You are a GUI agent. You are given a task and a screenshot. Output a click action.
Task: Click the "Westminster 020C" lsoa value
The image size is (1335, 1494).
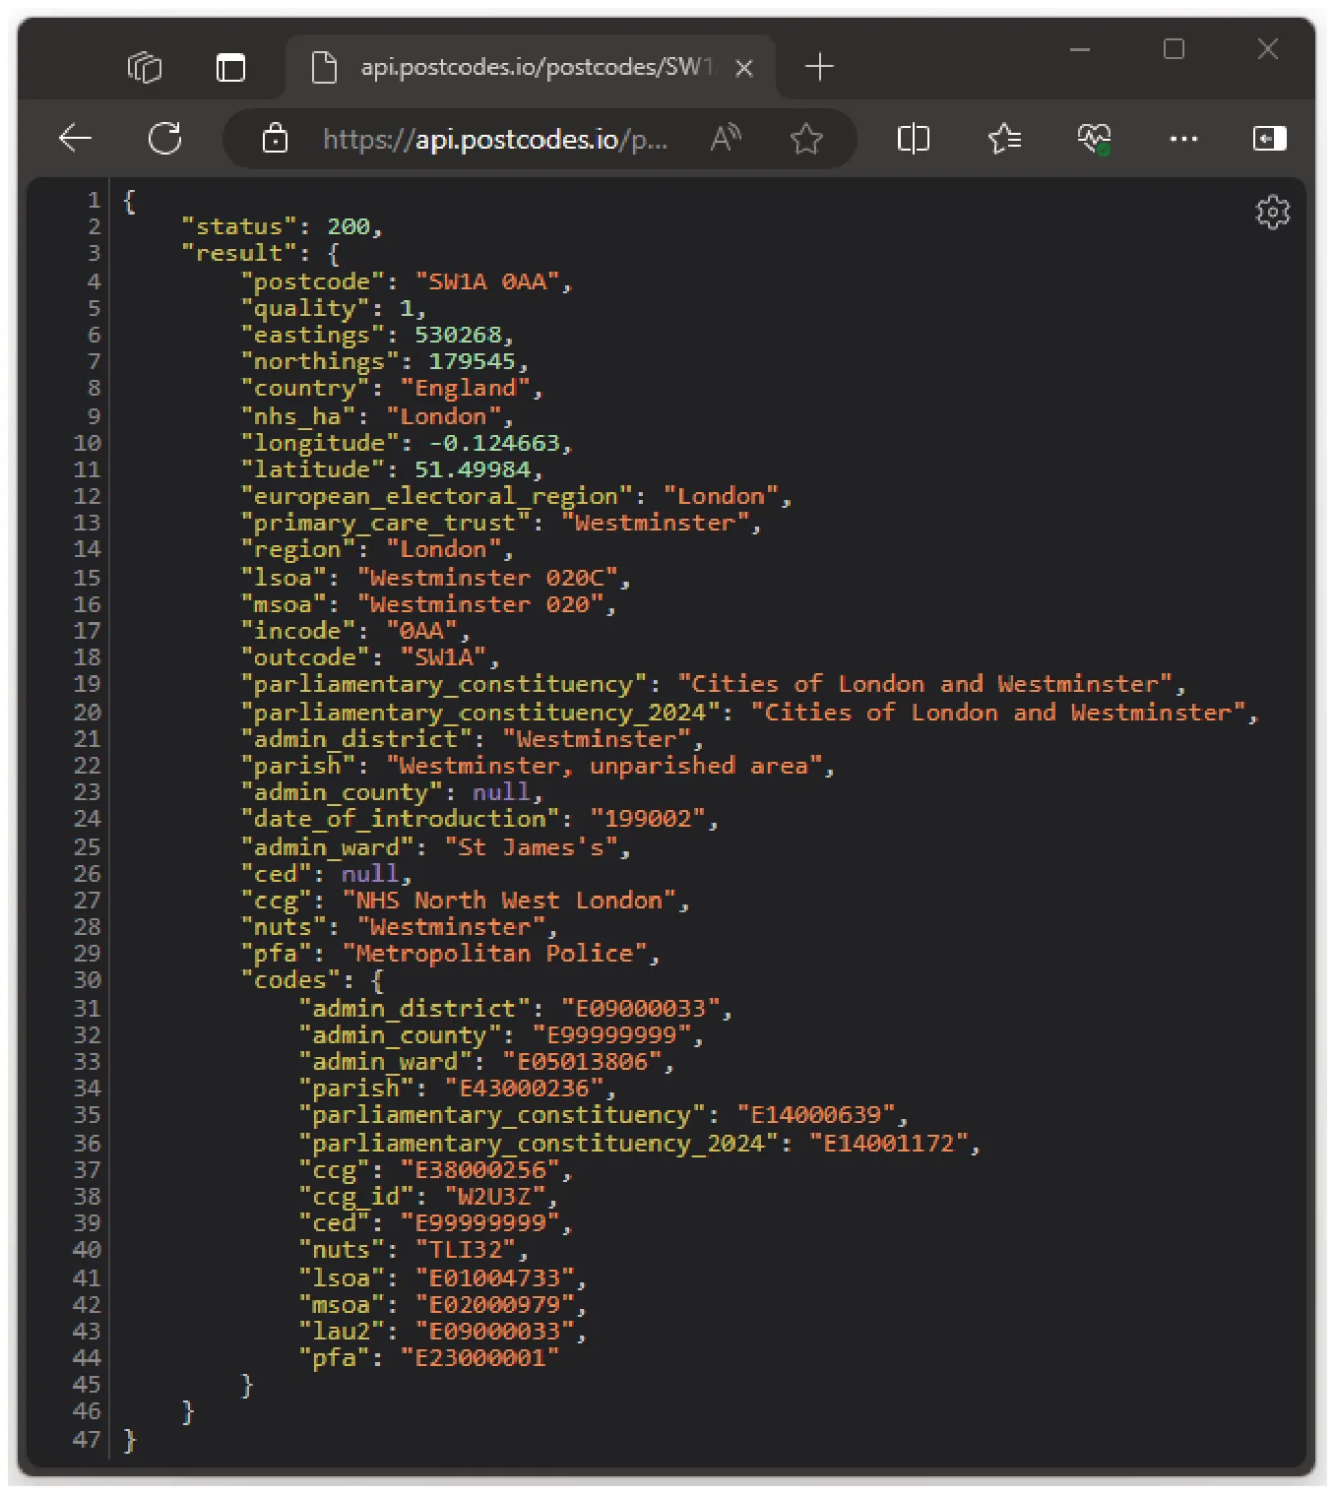click(487, 577)
